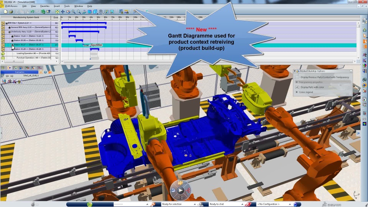Open the Insert menu

tap(57, 6)
